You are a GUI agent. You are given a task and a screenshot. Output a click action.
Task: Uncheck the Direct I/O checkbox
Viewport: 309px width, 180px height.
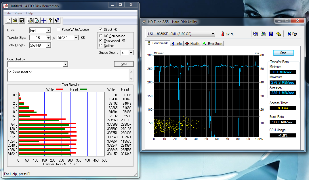(100, 30)
